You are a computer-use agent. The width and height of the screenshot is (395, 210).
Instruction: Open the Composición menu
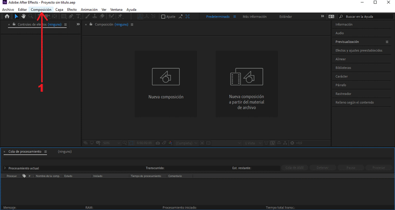click(x=41, y=10)
